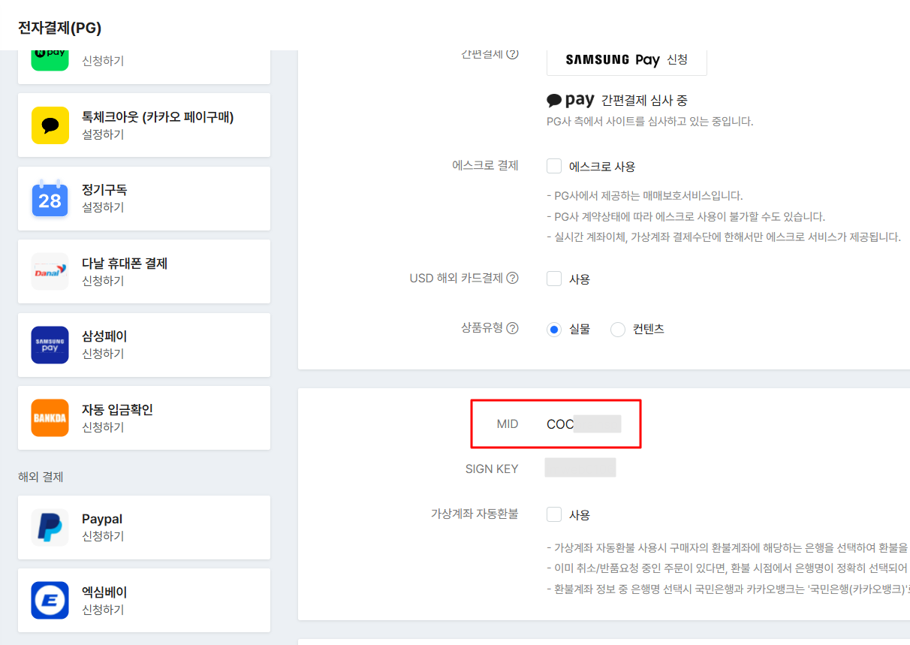Click the BANKDA orange icon

point(50,417)
